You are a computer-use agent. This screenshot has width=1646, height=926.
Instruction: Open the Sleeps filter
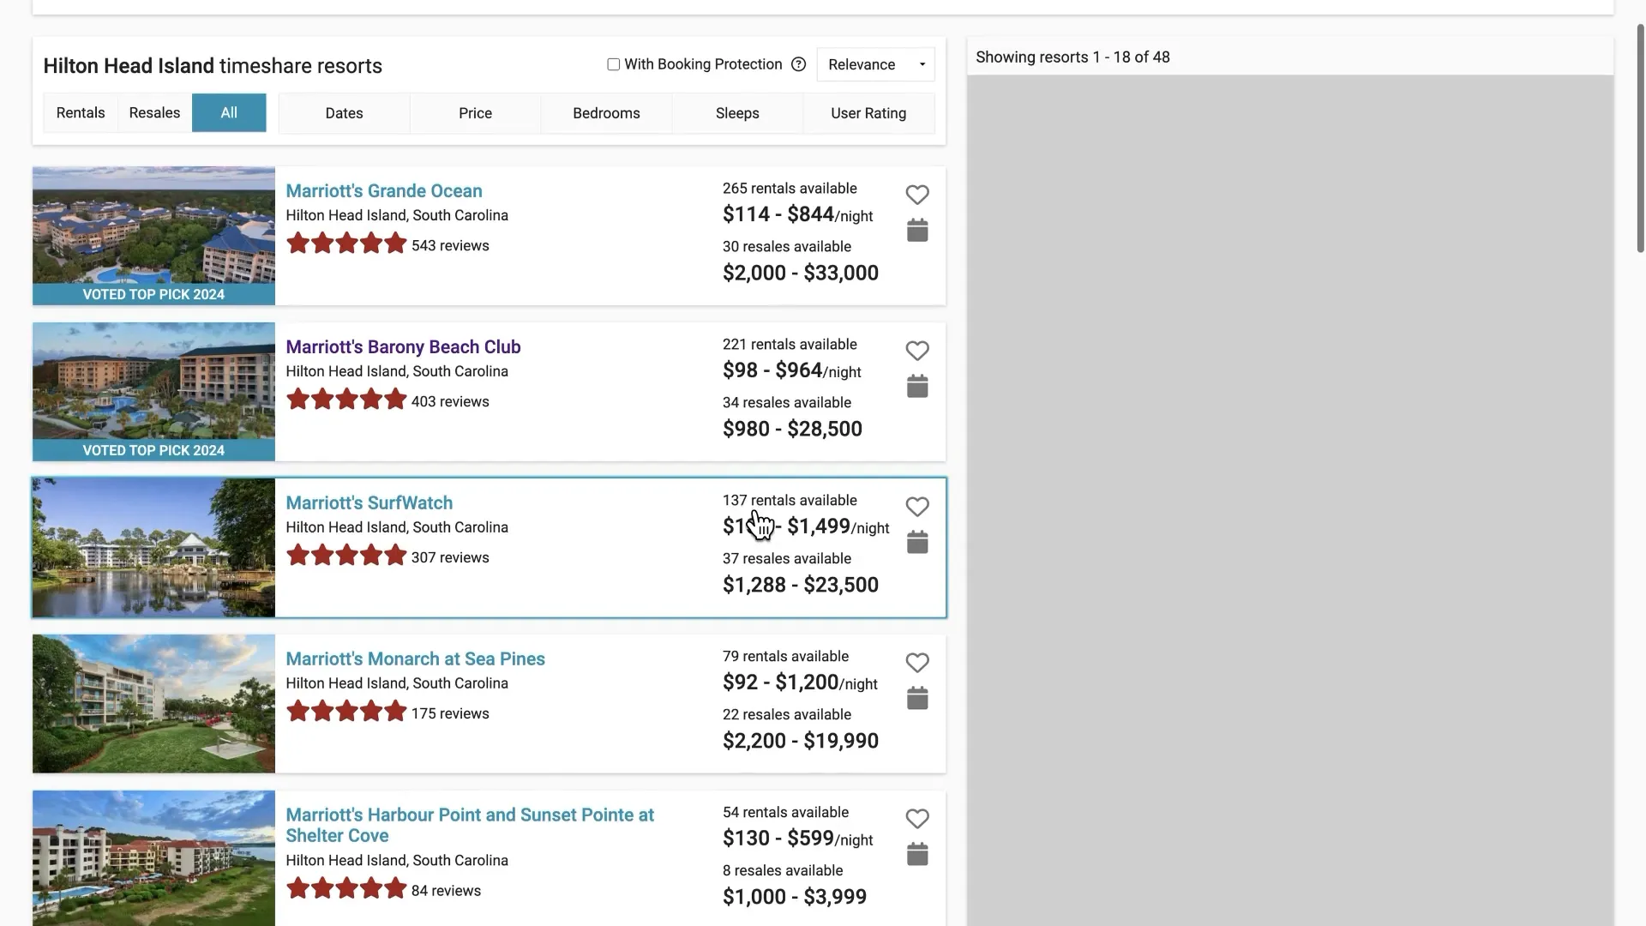tap(737, 113)
